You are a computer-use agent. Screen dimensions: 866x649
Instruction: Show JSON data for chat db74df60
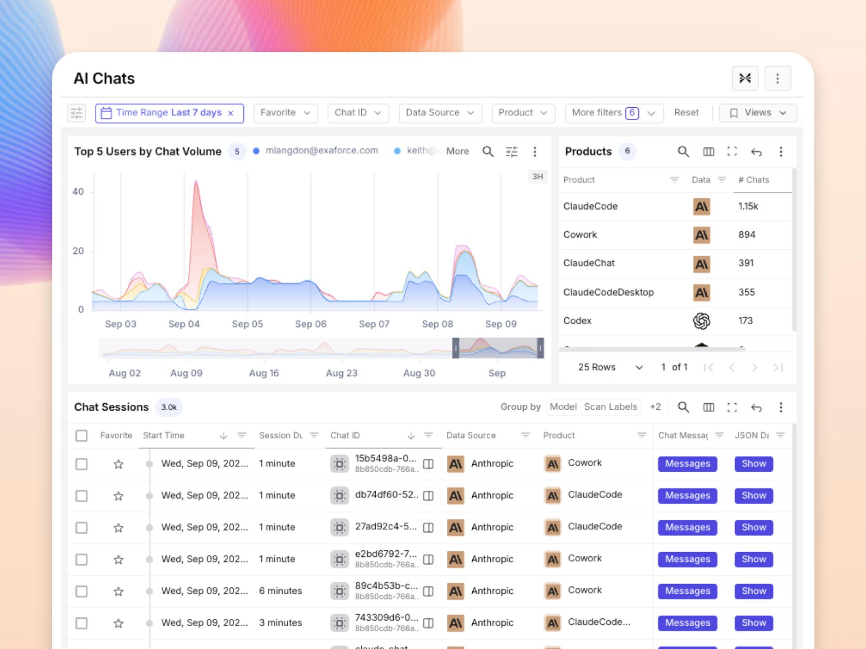754,496
